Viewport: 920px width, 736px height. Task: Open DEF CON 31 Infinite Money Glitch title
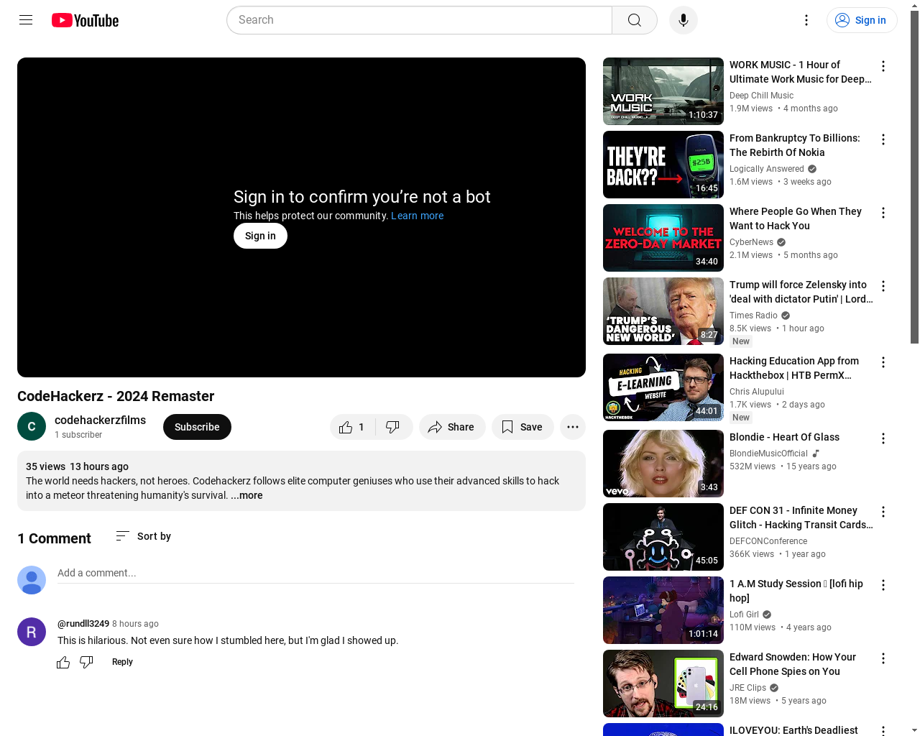pos(801,517)
